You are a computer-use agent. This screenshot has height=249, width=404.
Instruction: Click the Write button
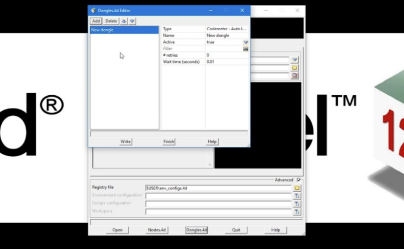[126, 142]
